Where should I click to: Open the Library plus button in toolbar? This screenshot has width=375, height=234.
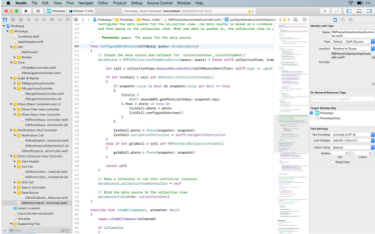point(324,11)
